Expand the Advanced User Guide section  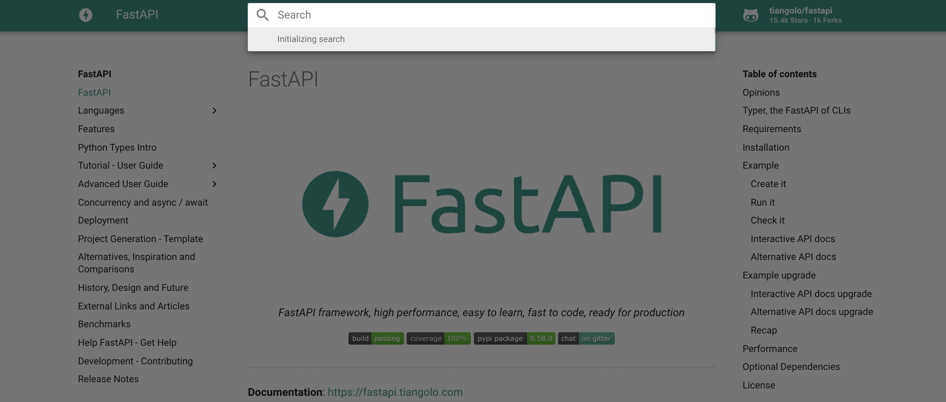coord(214,184)
